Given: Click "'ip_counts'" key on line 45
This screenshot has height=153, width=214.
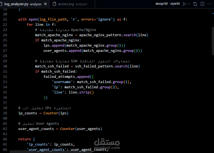Looking at the screenshot, I should pyautogui.click(x=38, y=144).
